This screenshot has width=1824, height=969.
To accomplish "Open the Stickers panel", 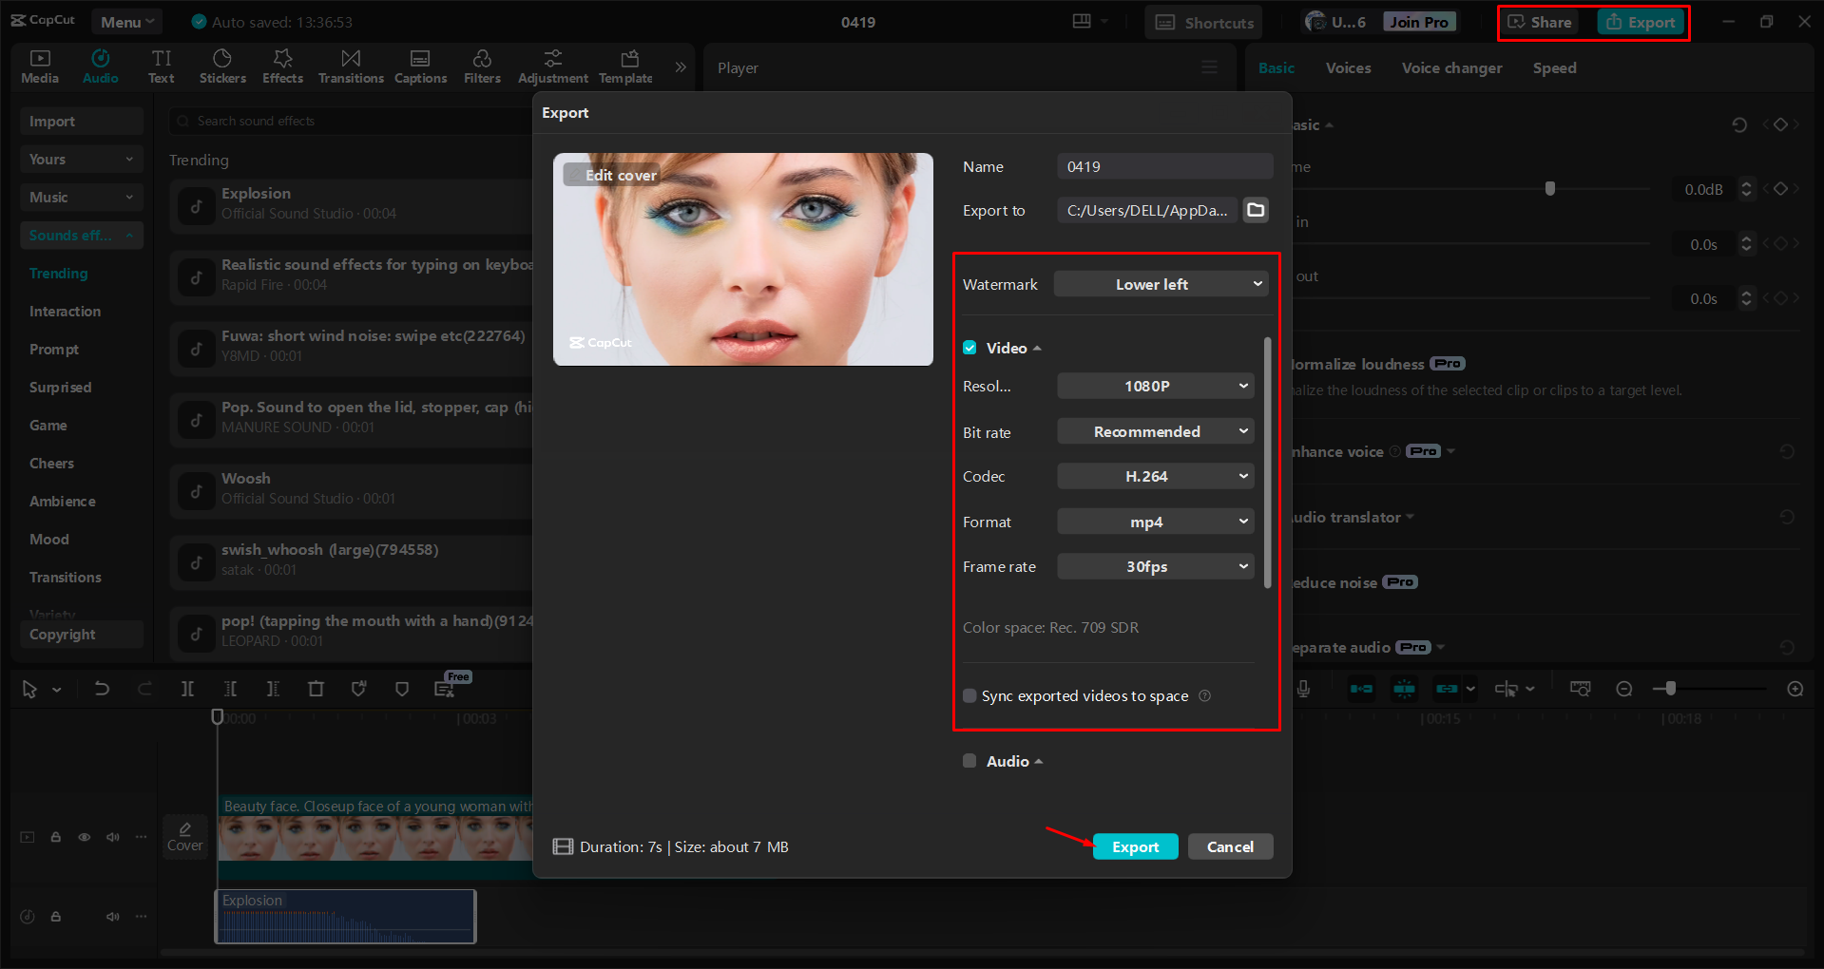I will pyautogui.click(x=222, y=66).
